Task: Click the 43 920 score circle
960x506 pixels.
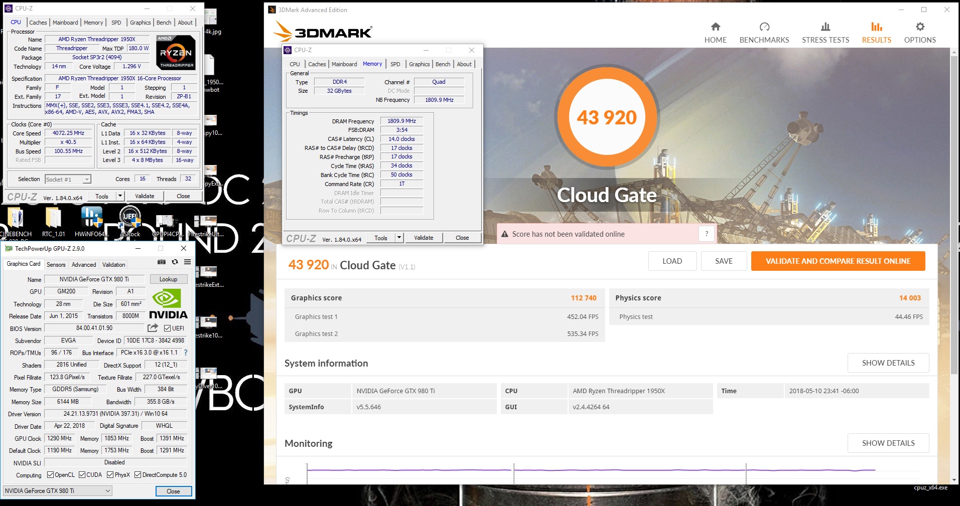Action: (x=606, y=116)
